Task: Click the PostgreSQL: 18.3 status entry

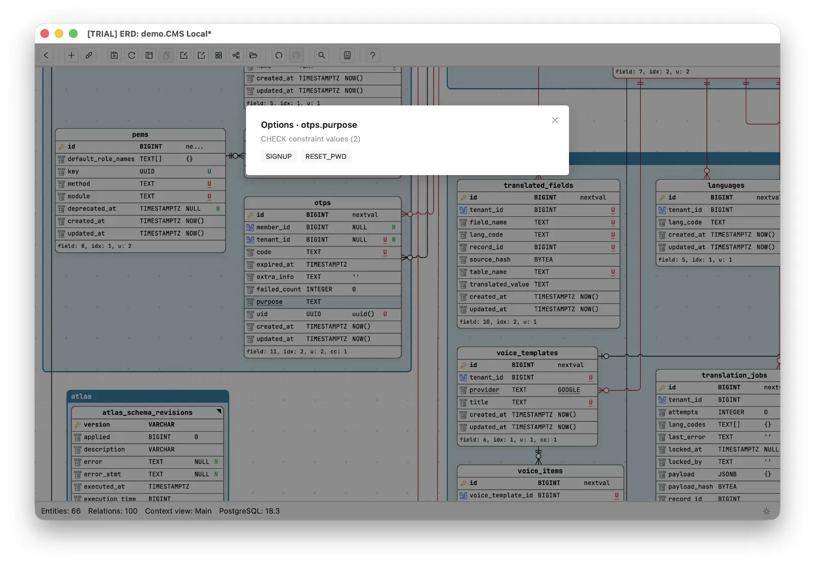Action: point(249,511)
